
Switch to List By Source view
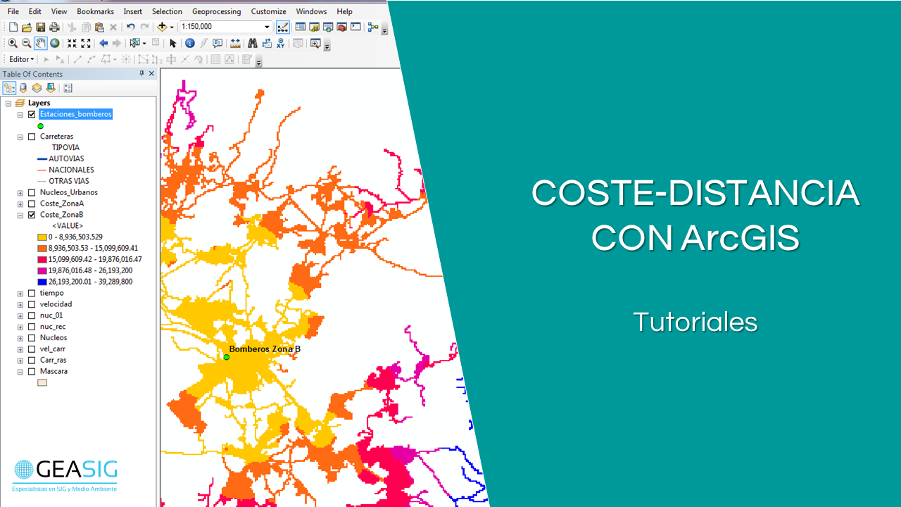click(x=23, y=88)
